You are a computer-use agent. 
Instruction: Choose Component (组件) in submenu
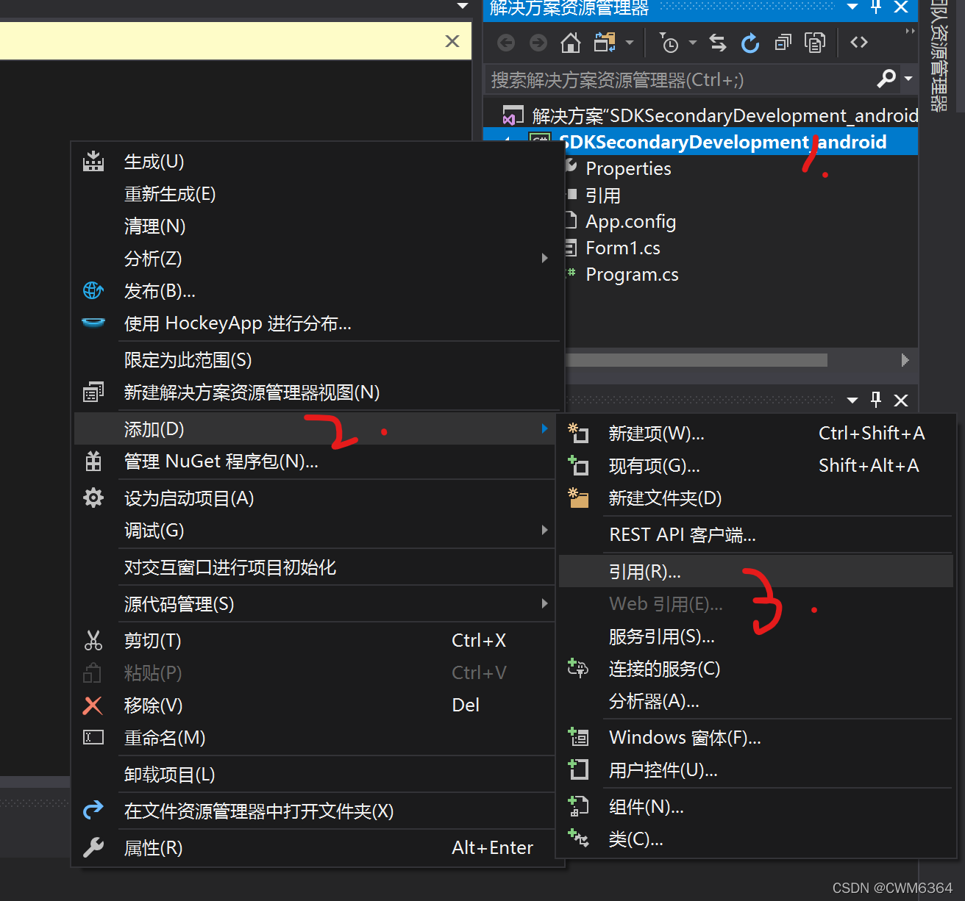(x=647, y=807)
